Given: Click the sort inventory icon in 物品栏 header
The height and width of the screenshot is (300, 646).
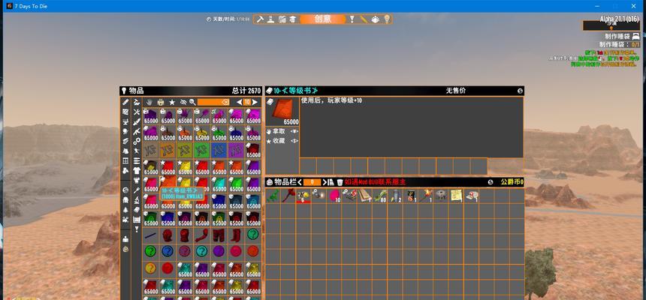Looking at the screenshot, I should coord(331,182).
